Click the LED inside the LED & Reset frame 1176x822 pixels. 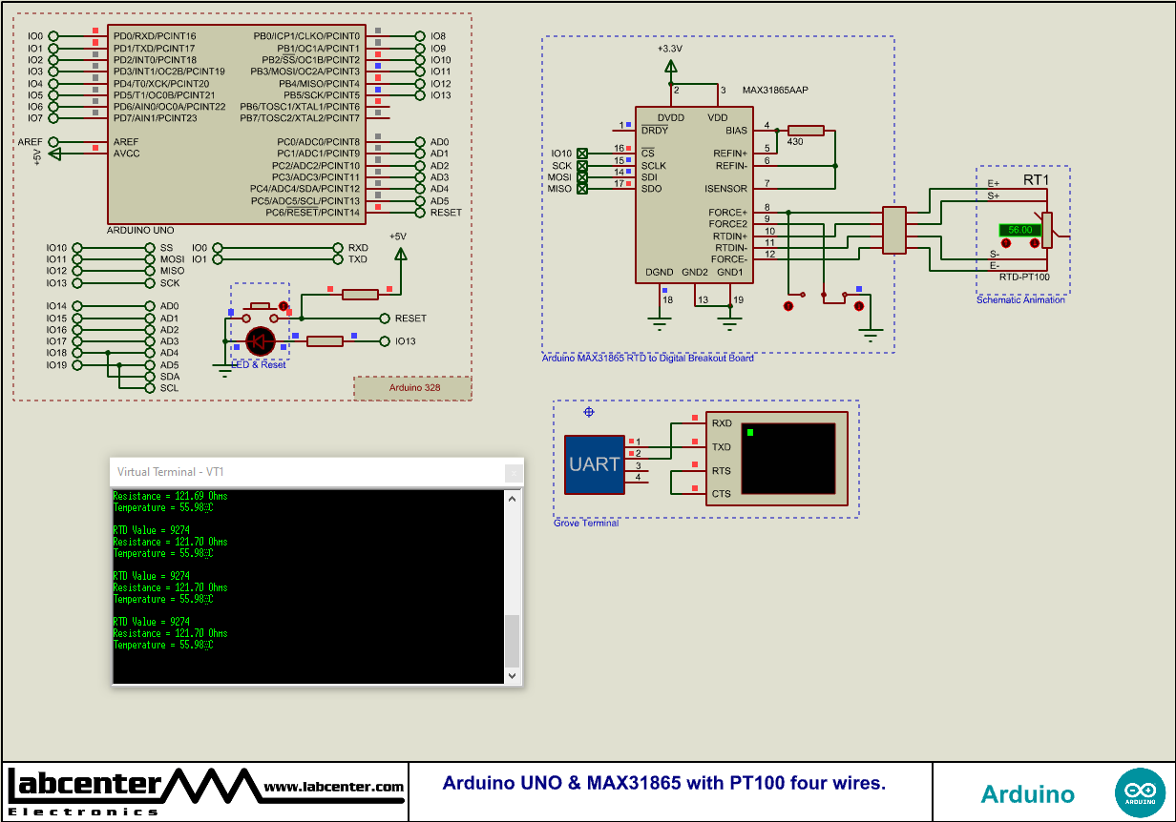pos(260,341)
